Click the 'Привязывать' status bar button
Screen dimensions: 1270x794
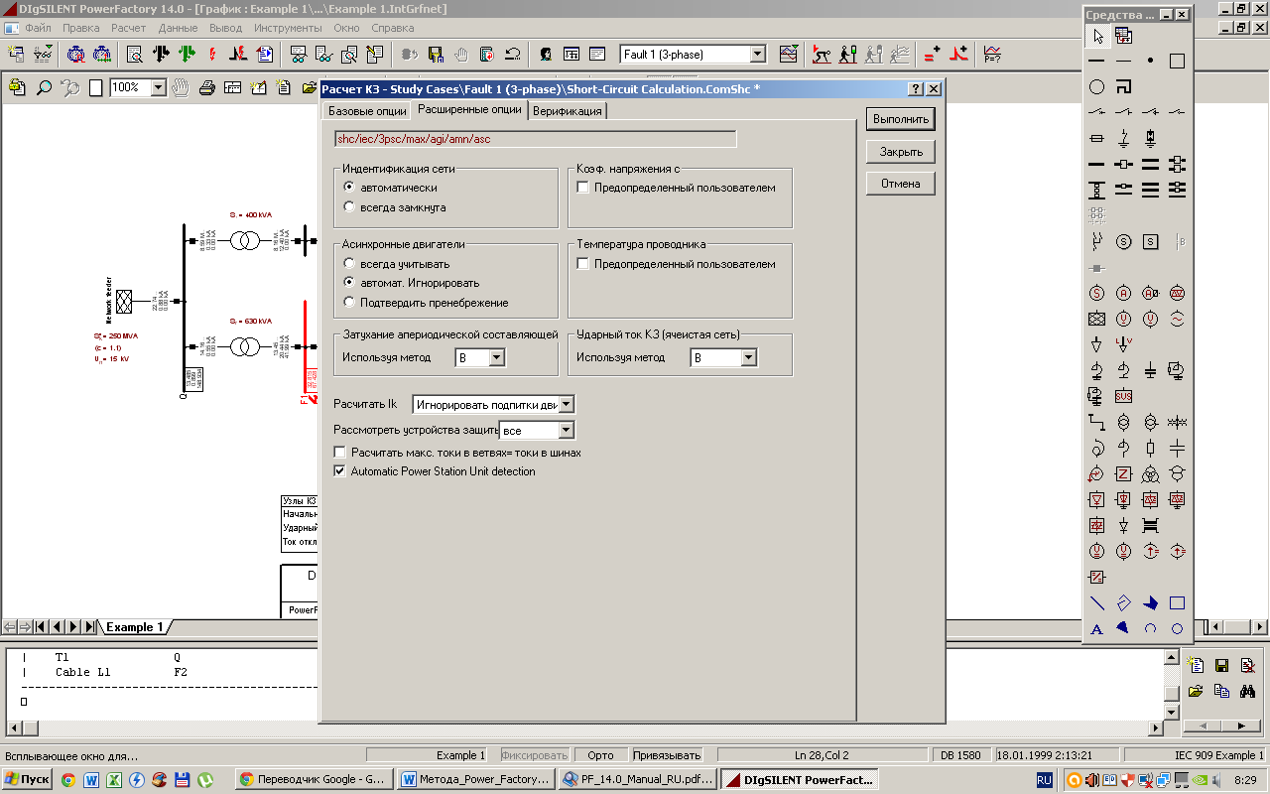[x=666, y=755]
